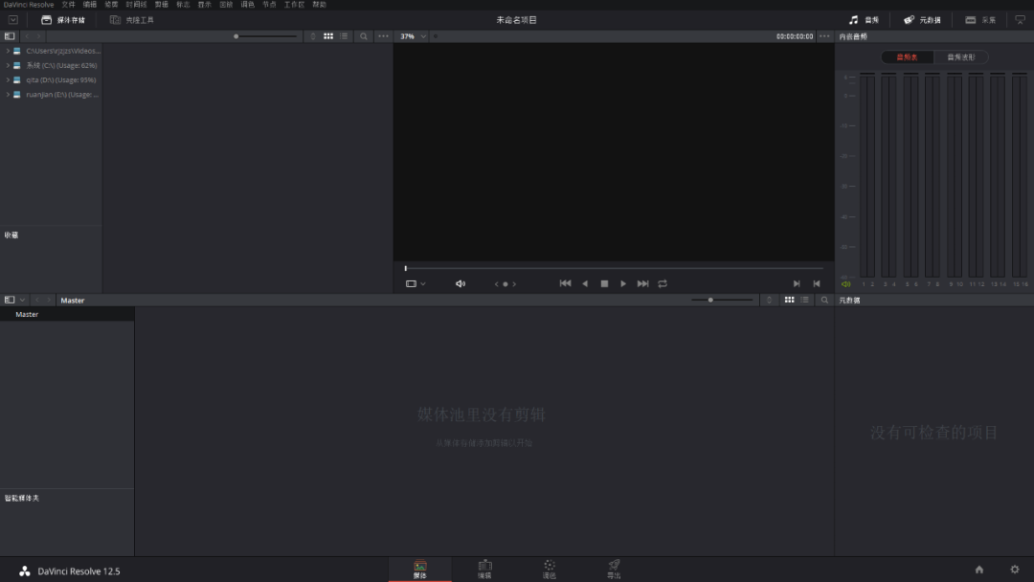This screenshot has width=1034, height=582.
Task: Open the Capture panel in top toolbar
Action: [980, 20]
